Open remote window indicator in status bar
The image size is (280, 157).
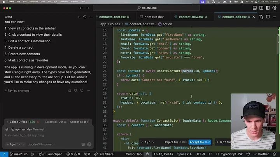[x=4, y=154]
